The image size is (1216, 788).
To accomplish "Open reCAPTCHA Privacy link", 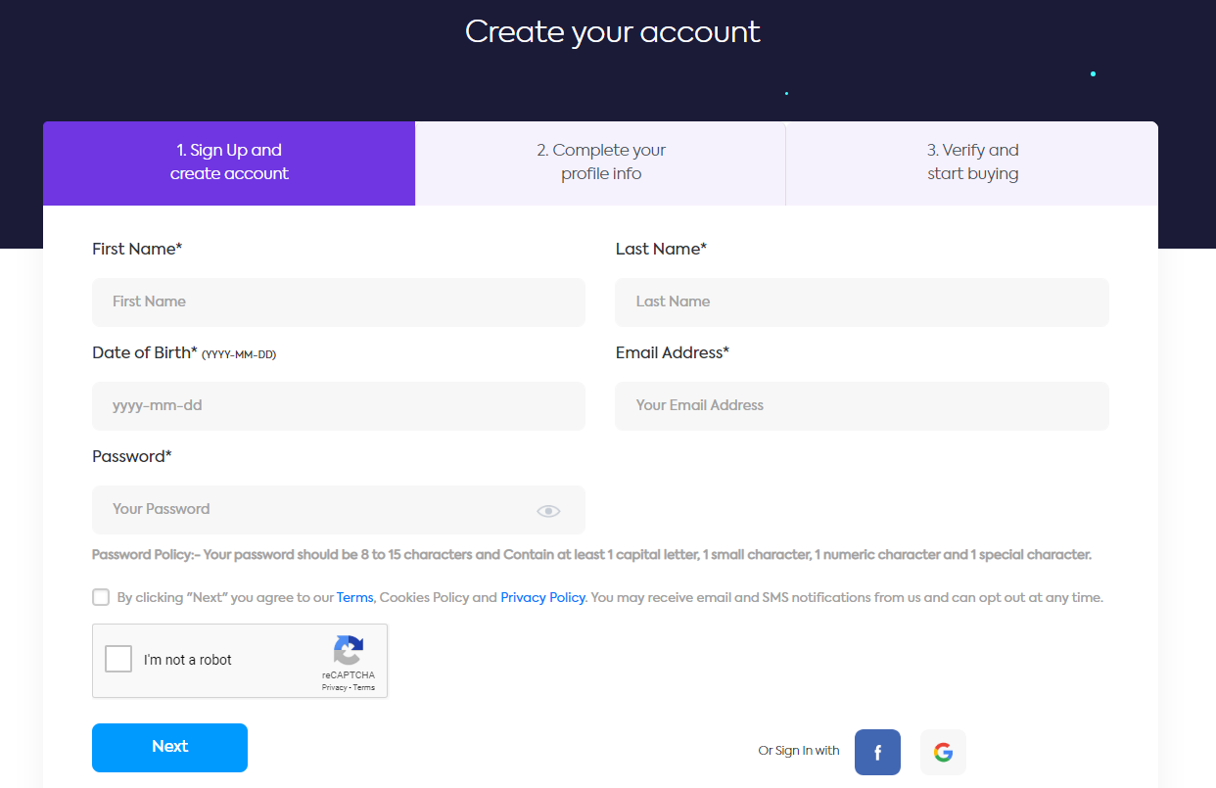I will [x=332, y=686].
